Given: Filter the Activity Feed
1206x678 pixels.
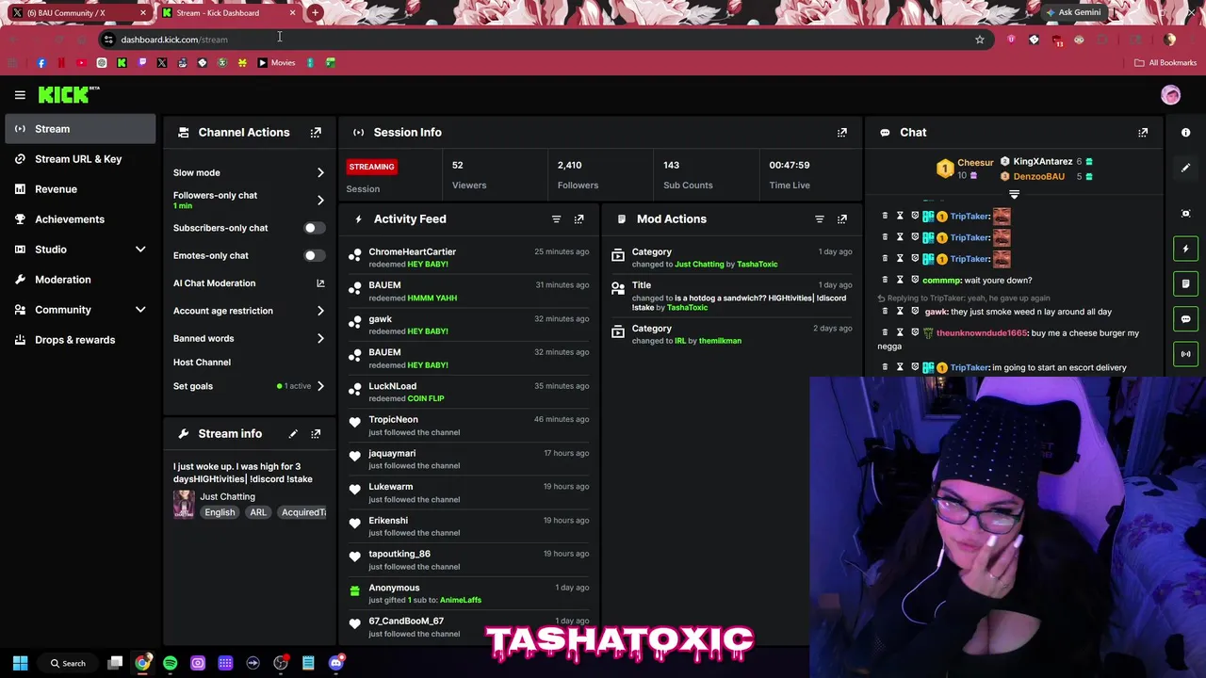Looking at the screenshot, I should pyautogui.click(x=556, y=219).
